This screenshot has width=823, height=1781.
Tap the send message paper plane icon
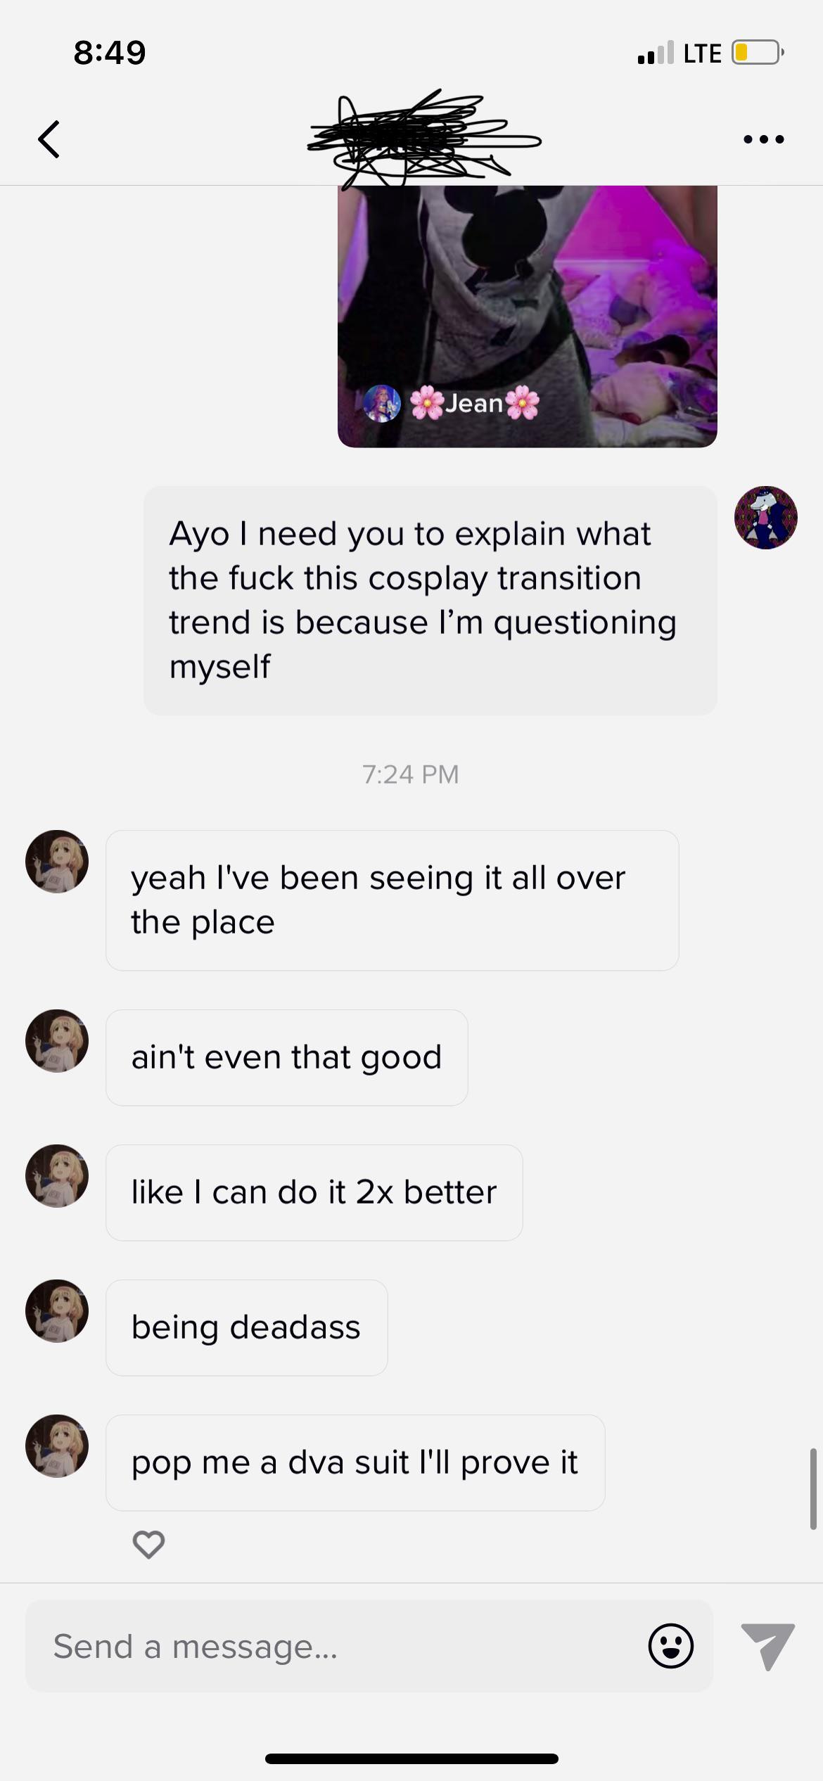pyautogui.click(x=767, y=1646)
